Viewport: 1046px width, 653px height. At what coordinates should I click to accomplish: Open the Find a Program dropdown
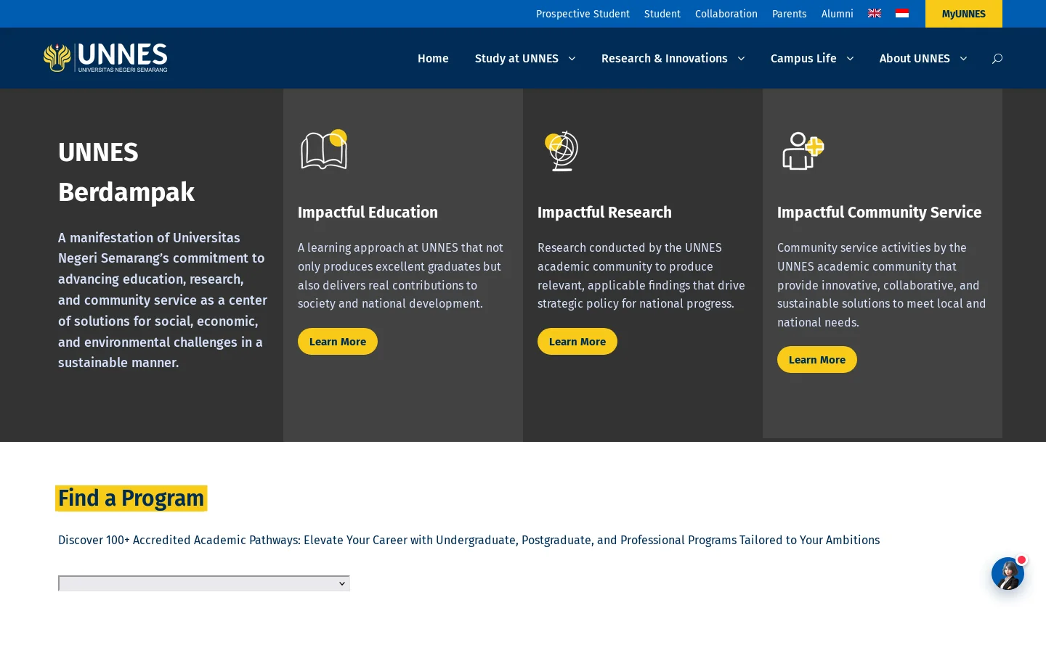(204, 583)
